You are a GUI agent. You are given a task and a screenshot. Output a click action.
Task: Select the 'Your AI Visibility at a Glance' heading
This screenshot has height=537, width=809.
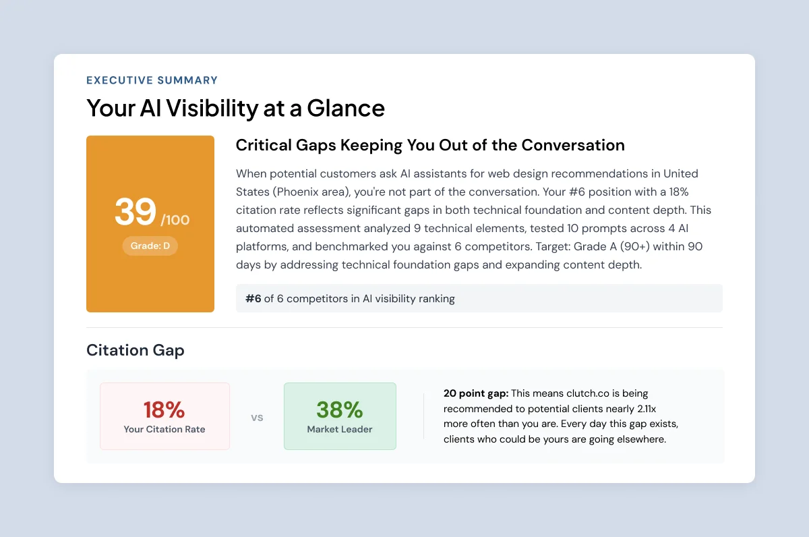[x=235, y=108]
